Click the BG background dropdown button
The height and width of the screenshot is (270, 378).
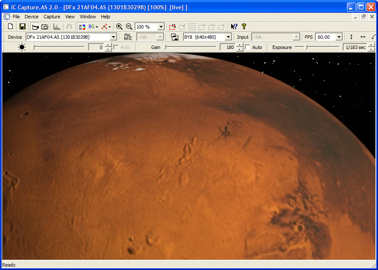point(93,27)
